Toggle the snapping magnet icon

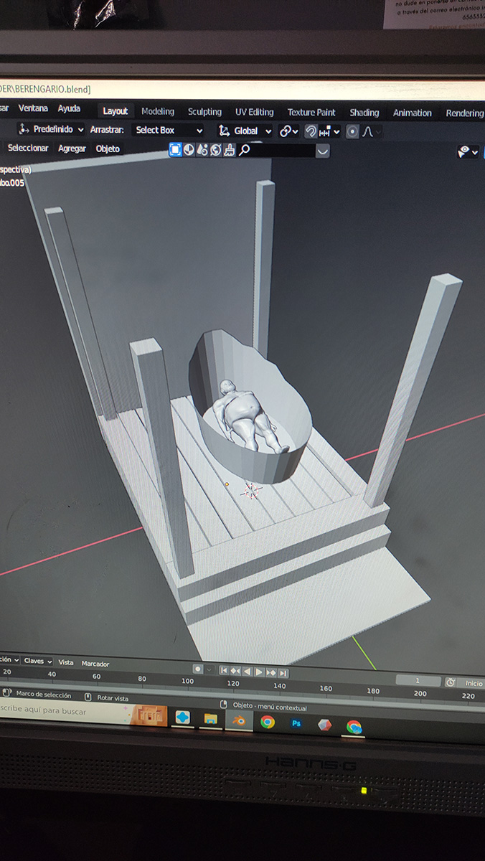[311, 131]
